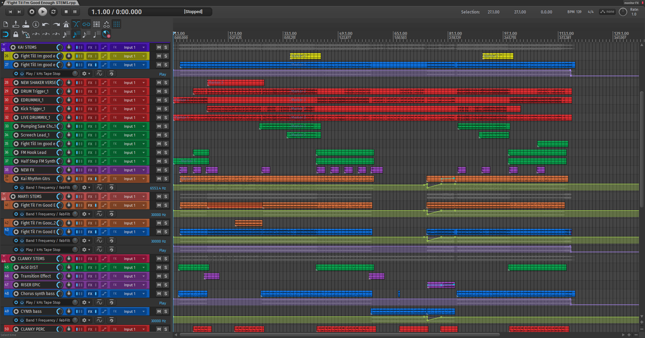Toggle auto-crossfade icon in toolbar
The height and width of the screenshot is (338, 645).
point(76,24)
